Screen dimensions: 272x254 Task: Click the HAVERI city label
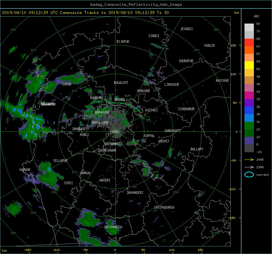[105, 180]
